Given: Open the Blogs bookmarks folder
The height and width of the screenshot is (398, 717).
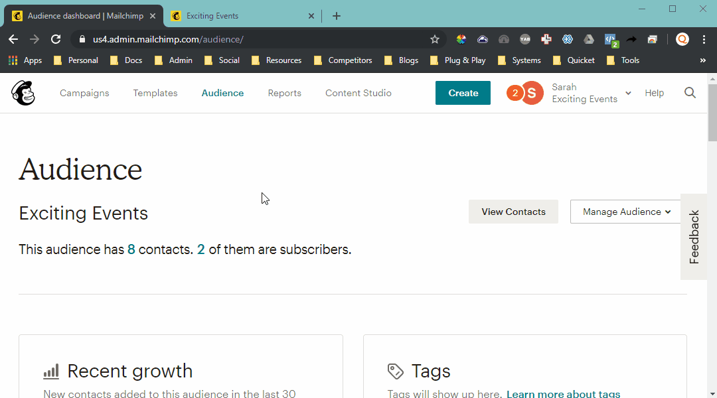Looking at the screenshot, I should (x=402, y=60).
